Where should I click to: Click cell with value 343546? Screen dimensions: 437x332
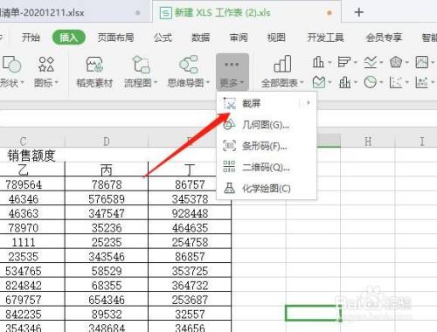coord(107,257)
